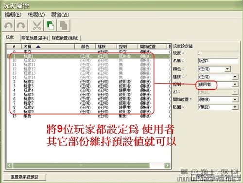Click 無 control cell of 玩家12 row

121,69
